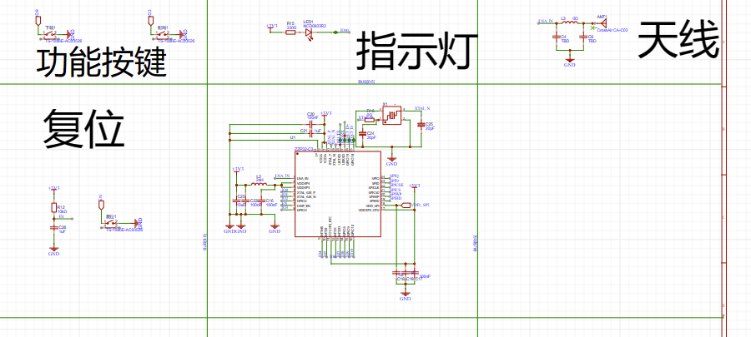Select the 指示灯 section label
Image resolution: width=751 pixels, height=337 pixels.
tap(416, 52)
